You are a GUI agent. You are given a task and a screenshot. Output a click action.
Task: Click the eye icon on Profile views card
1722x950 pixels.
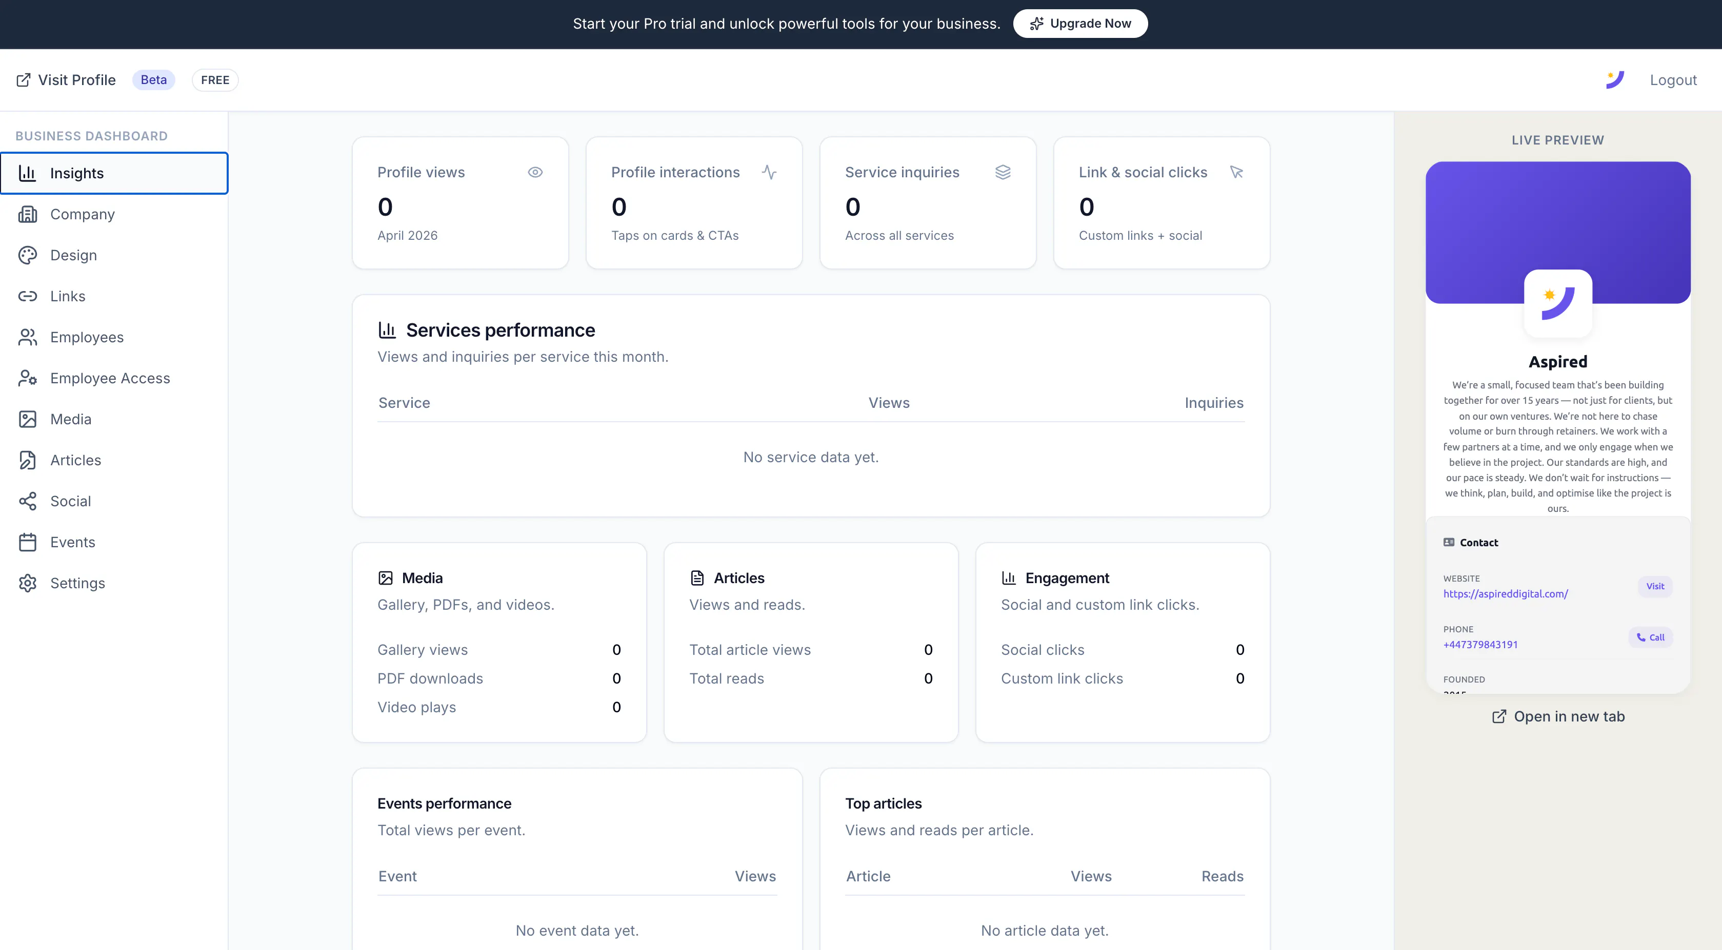click(535, 172)
